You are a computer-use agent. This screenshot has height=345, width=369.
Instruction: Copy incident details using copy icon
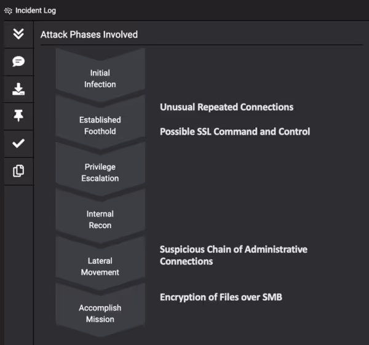[18, 171]
